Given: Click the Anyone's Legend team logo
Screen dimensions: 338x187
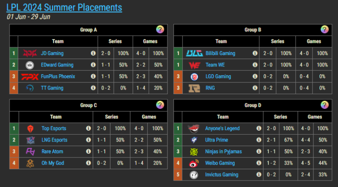Looking at the screenshot, I should coord(193,129).
